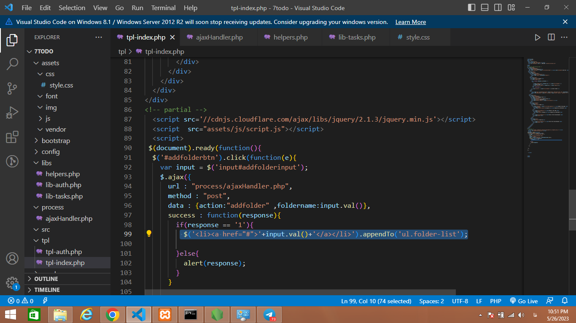
Task: Change encoding via UTF-8 status item
Action: [460, 301]
